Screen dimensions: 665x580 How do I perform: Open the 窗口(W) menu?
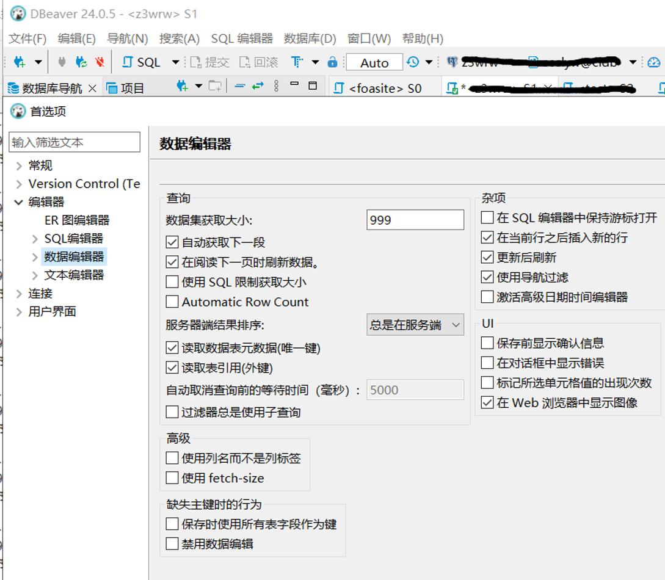click(x=369, y=38)
